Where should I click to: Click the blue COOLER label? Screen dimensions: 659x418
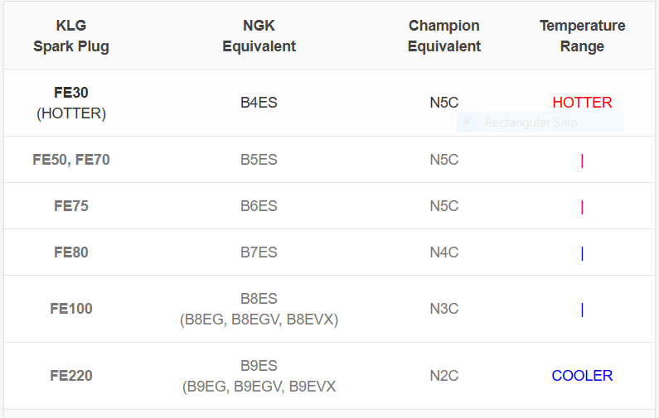point(582,376)
